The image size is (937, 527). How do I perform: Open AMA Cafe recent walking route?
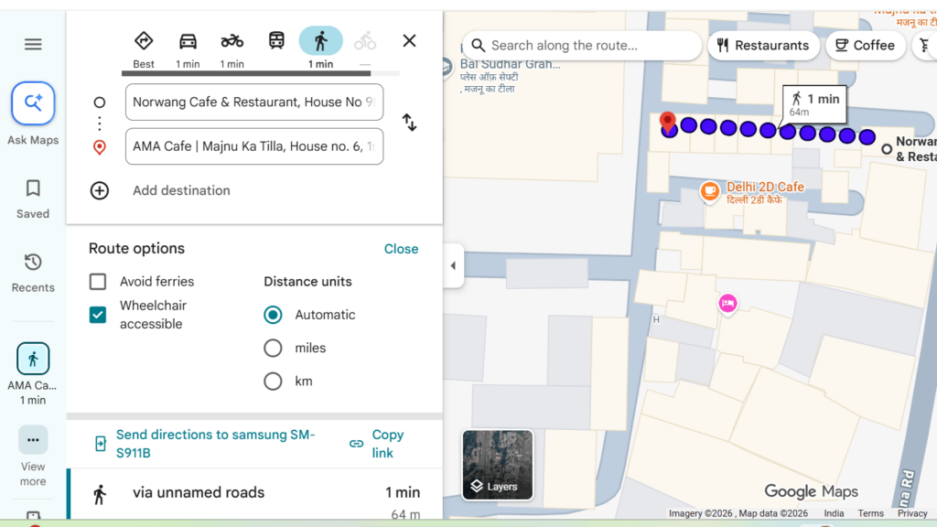pyautogui.click(x=33, y=374)
